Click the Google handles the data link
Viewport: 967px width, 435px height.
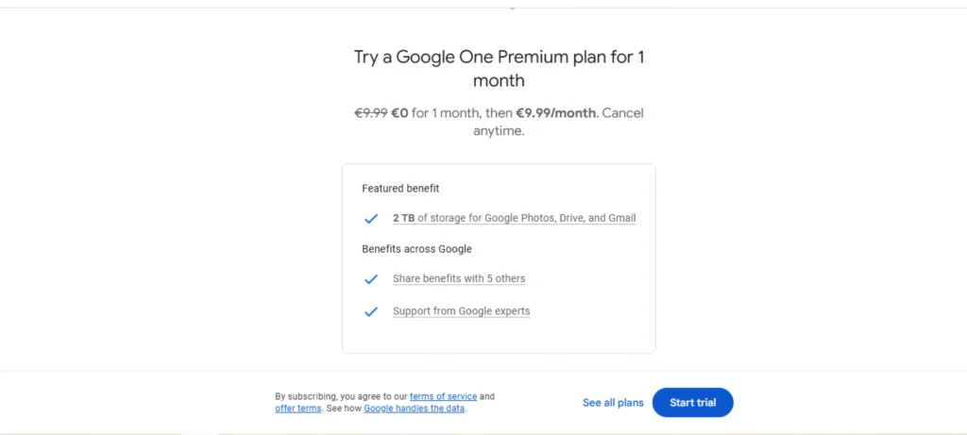coord(414,409)
